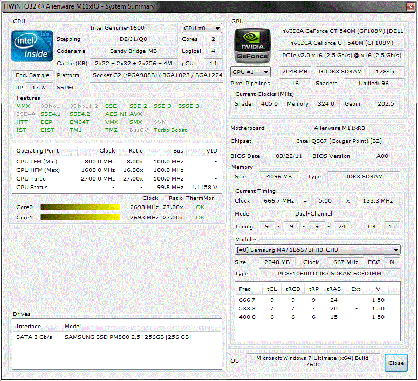Select the 666.7 frequency timing row
Screen dimensions: 418x381
pyautogui.click(x=318, y=300)
